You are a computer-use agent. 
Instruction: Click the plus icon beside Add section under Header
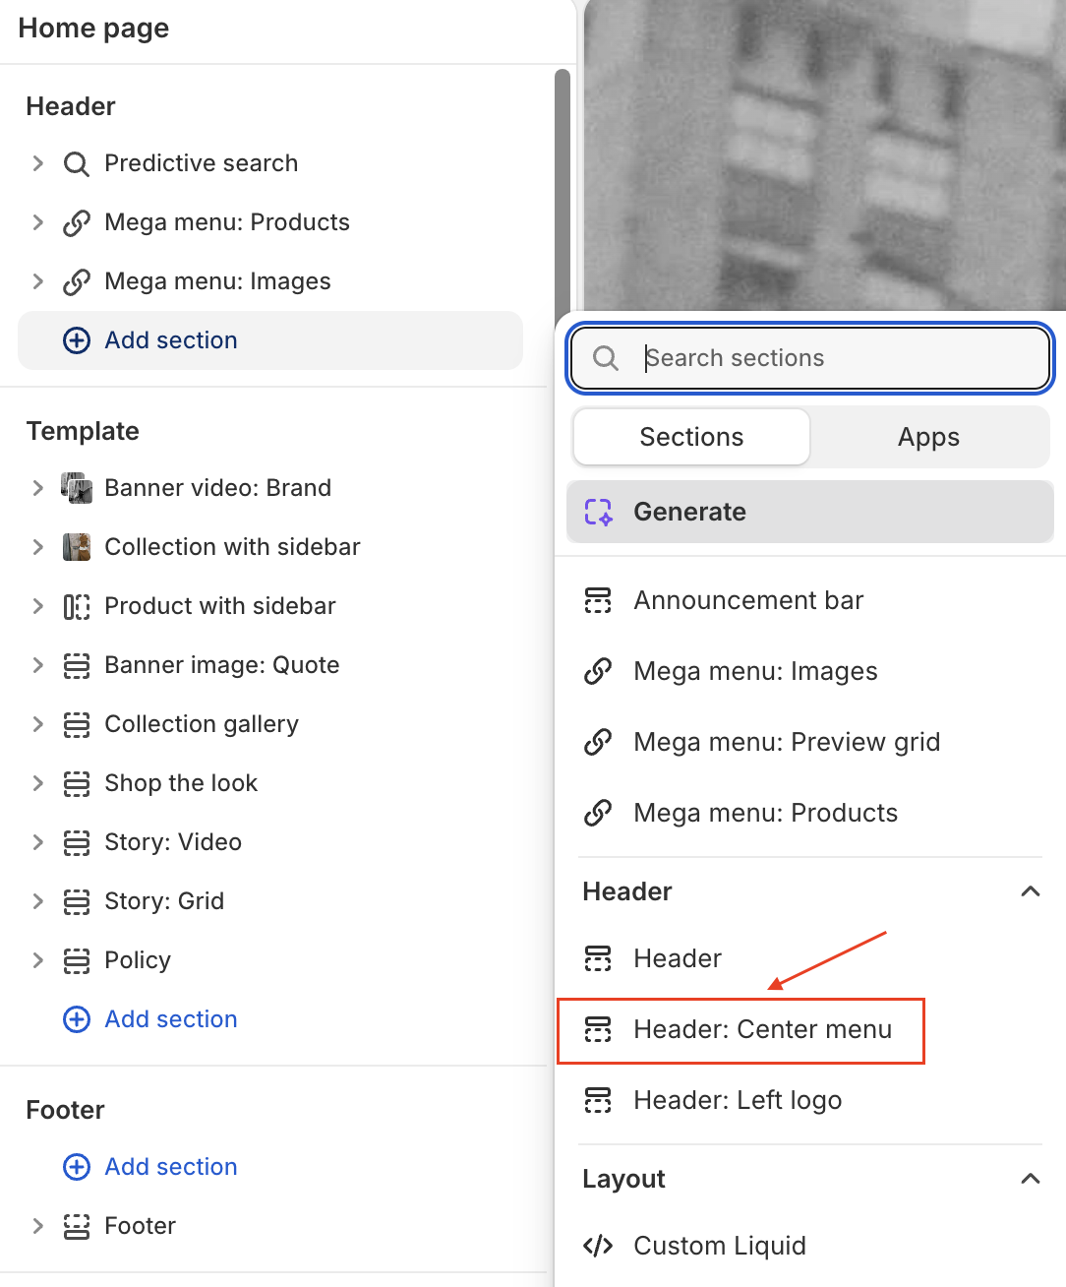(77, 340)
